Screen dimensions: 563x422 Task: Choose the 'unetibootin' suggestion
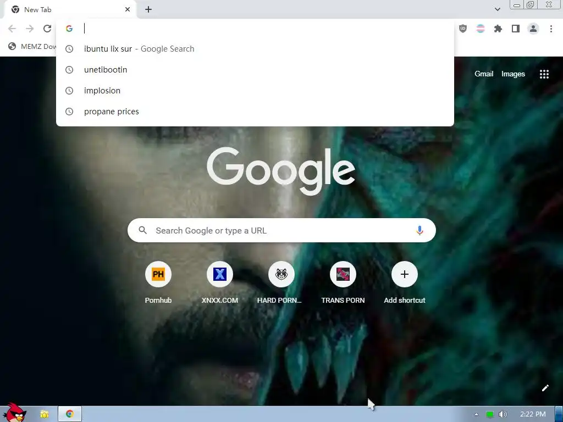click(255, 70)
